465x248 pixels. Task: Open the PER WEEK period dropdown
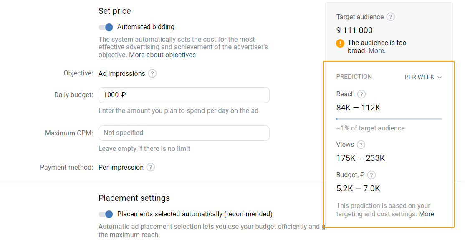click(x=423, y=77)
